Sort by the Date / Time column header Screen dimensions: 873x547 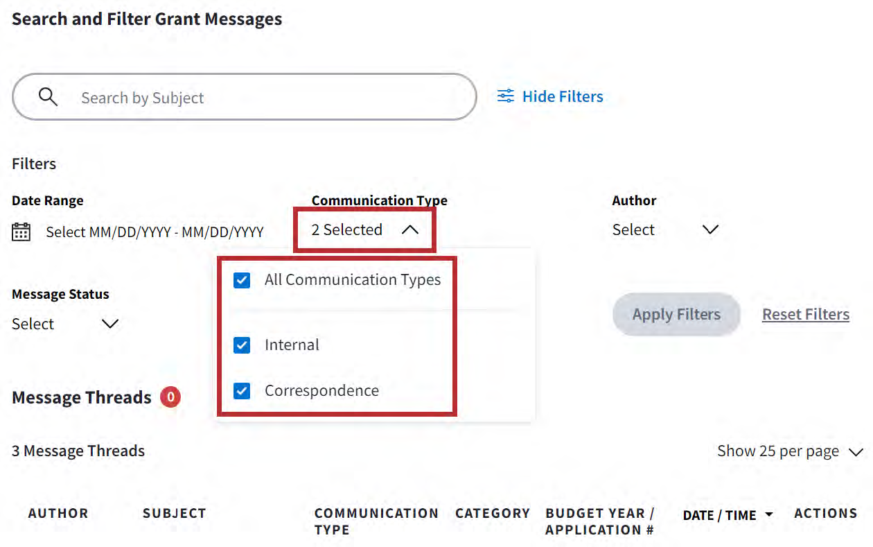[719, 515]
